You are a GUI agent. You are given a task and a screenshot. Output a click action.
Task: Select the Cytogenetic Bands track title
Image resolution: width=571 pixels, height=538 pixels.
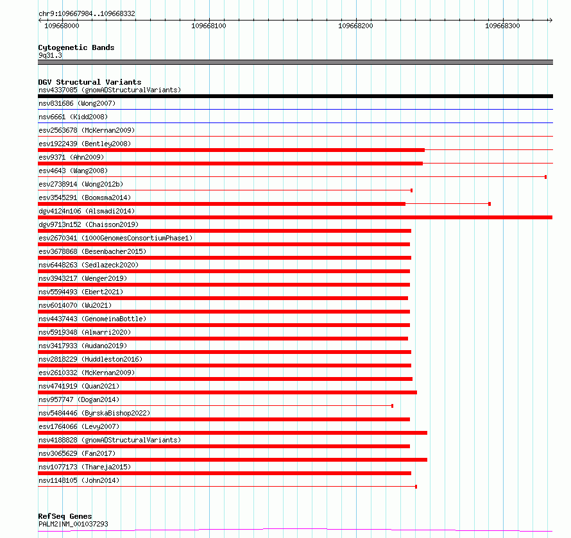pyautogui.click(x=76, y=47)
